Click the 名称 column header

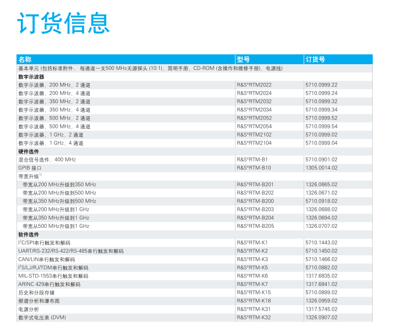click(x=25, y=60)
